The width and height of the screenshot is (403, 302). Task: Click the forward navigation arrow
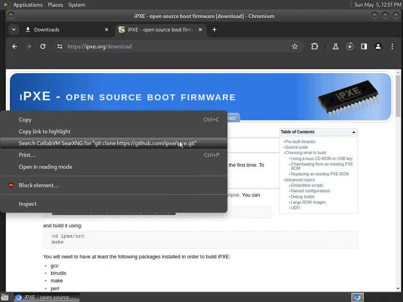29,46
